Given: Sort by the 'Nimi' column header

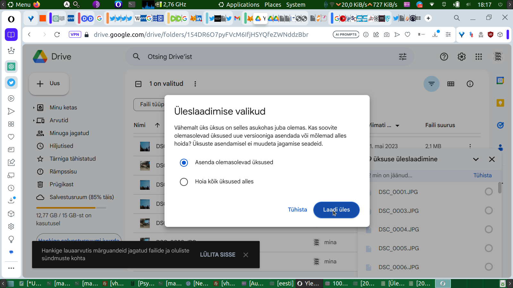Looking at the screenshot, I should coord(140,125).
